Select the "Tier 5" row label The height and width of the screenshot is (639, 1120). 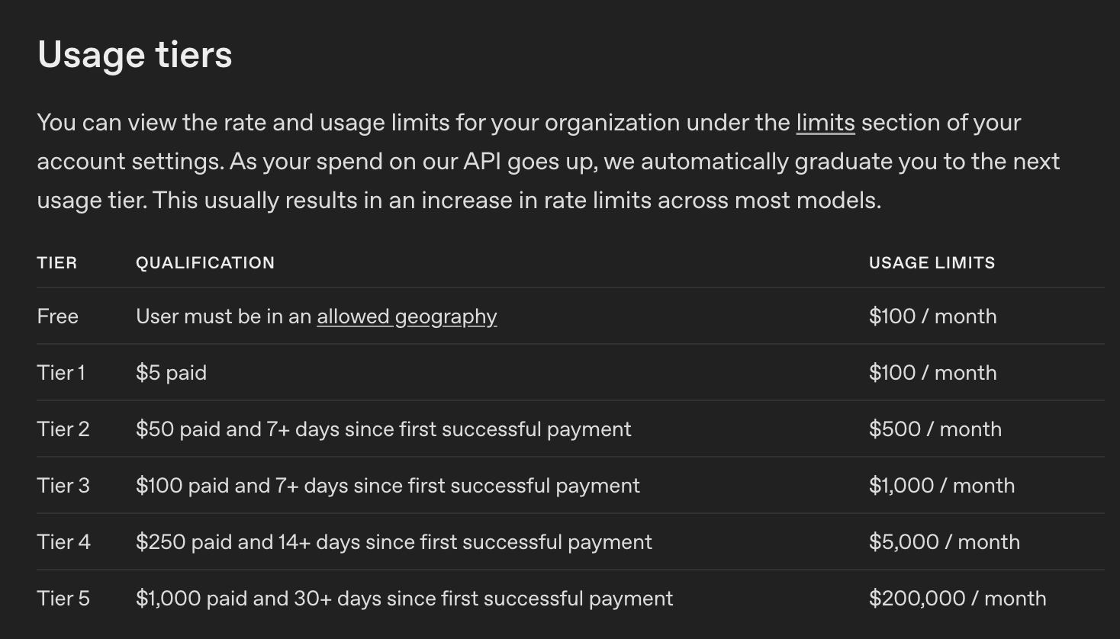tap(63, 599)
